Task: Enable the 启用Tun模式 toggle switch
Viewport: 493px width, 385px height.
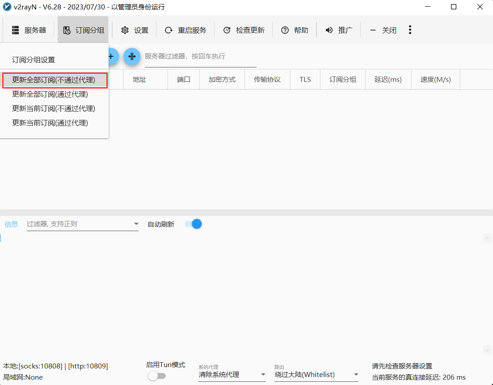Action: pos(157,376)
